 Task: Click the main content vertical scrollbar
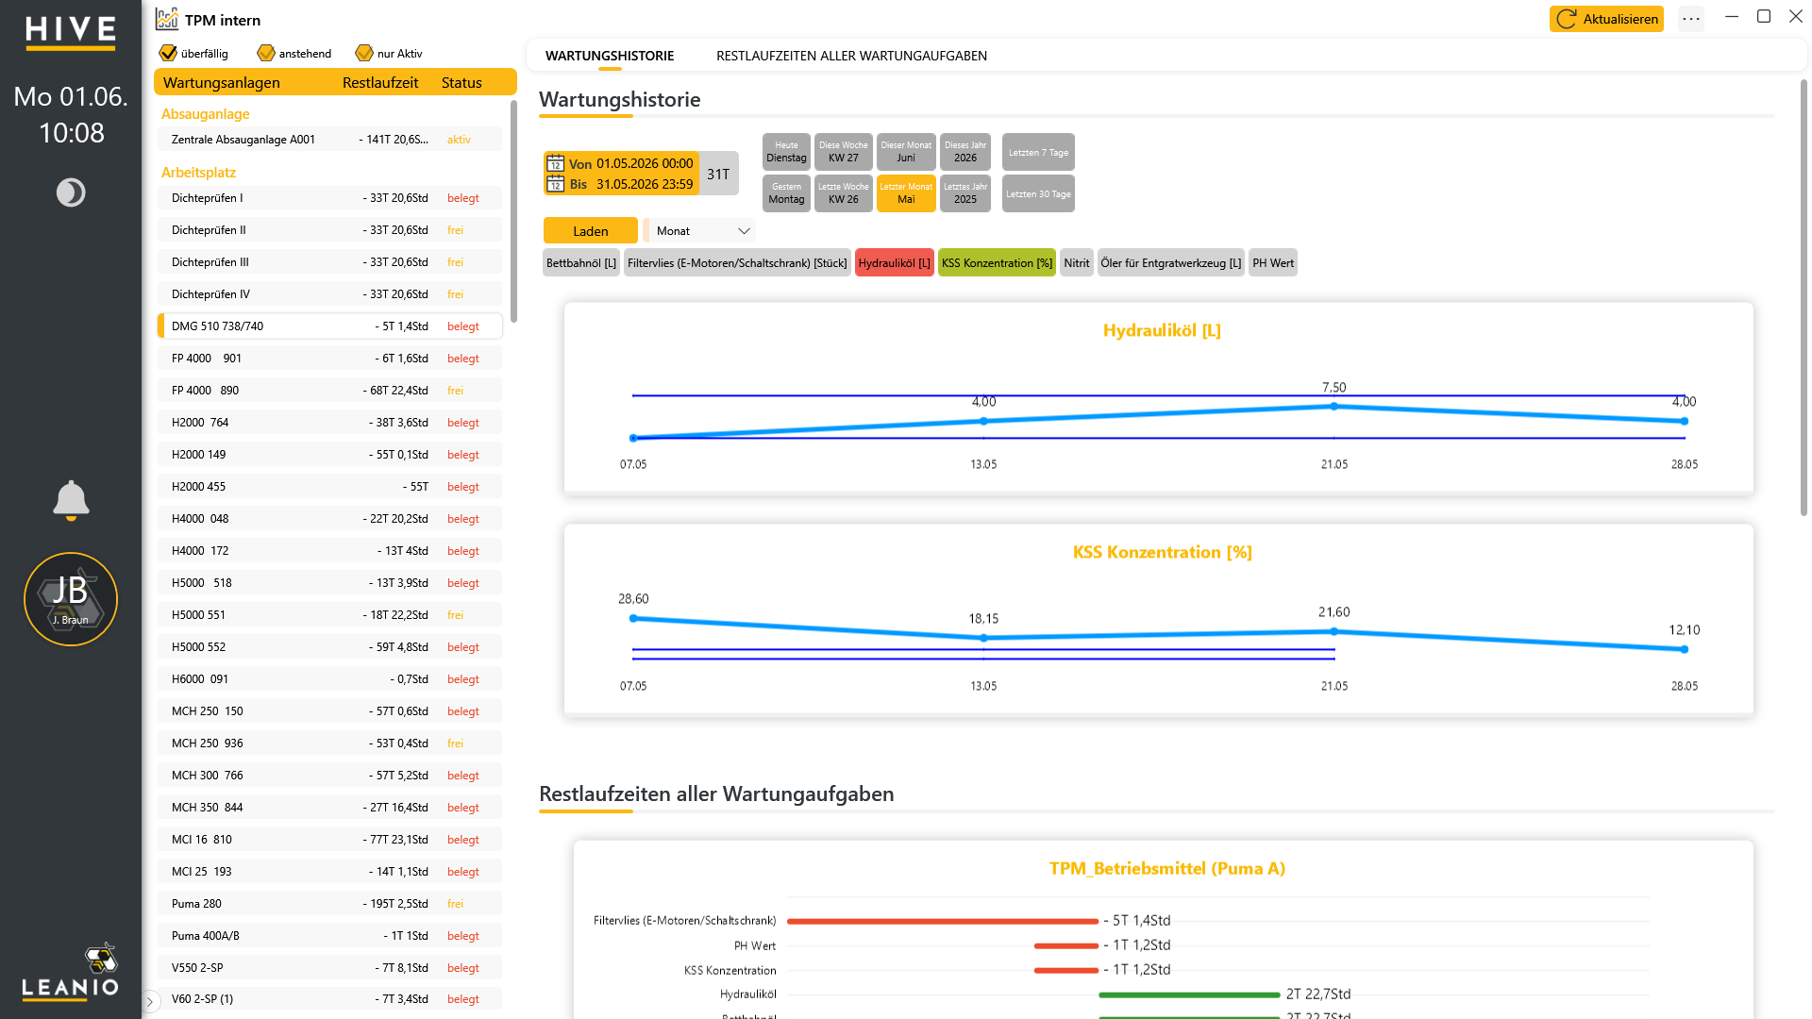(x=1804, y=297)
